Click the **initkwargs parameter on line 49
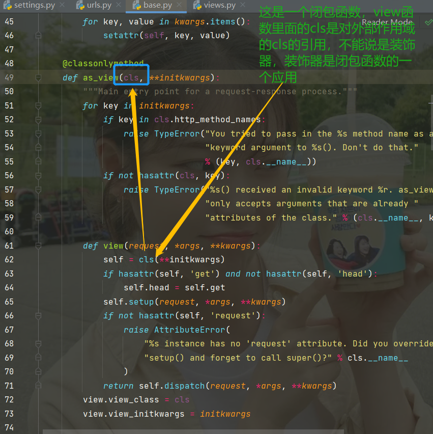 point(180,78)
